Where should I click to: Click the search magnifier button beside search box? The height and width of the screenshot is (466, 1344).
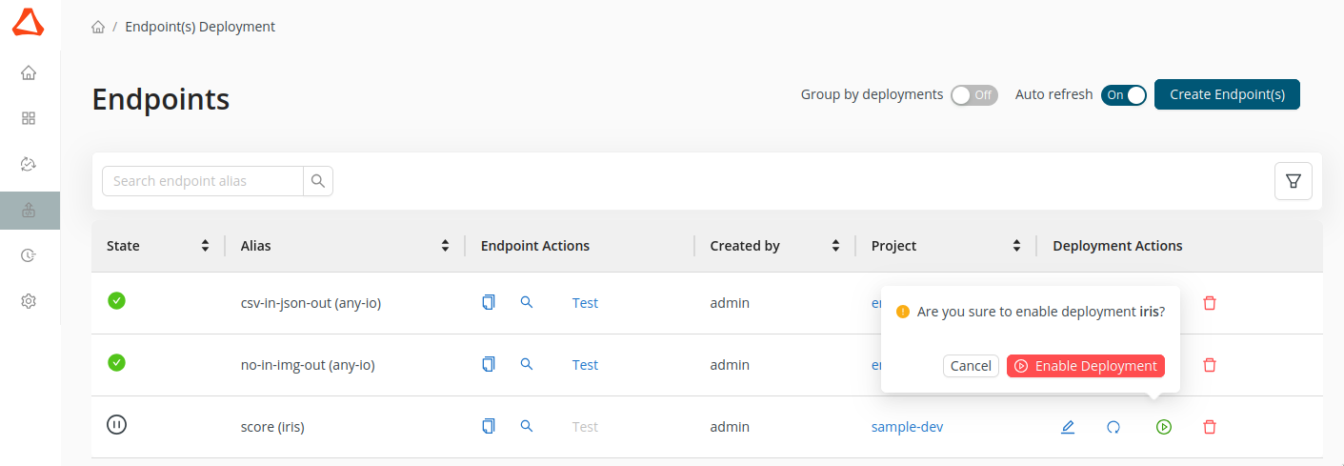[x=318, y=181]
